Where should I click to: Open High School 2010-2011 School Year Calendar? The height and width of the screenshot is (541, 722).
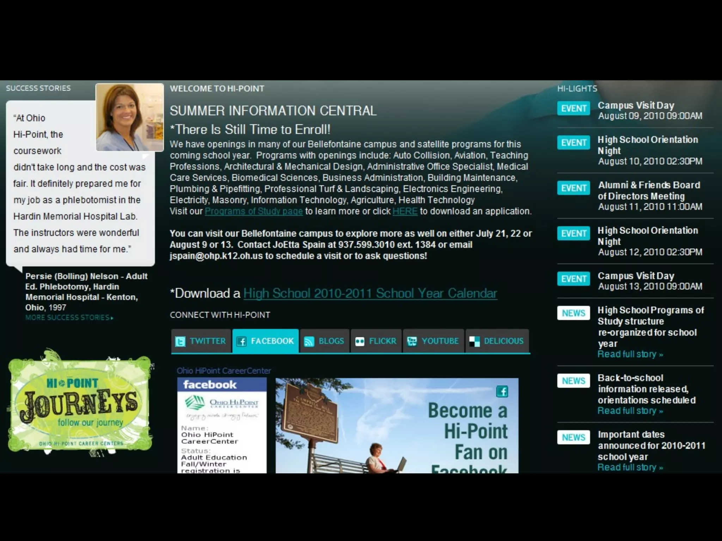(x=370, y=293)
